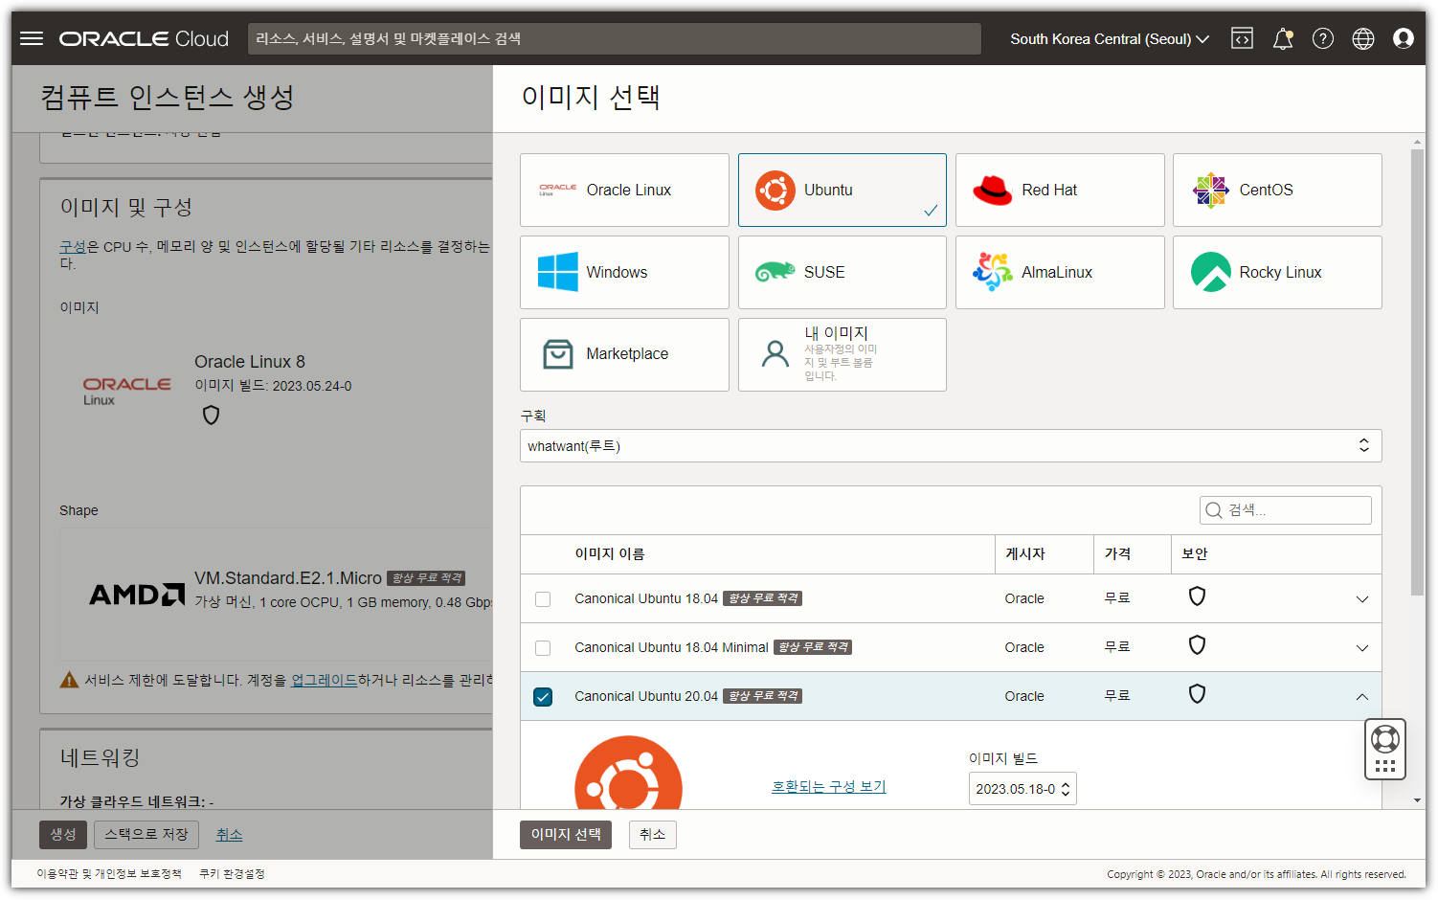Image resolution: width=1438 pixels, height=900 pixels.
Task: Uncheck the Canonical Ubuntu 20.04 checkbox
Action: (543, 697)
